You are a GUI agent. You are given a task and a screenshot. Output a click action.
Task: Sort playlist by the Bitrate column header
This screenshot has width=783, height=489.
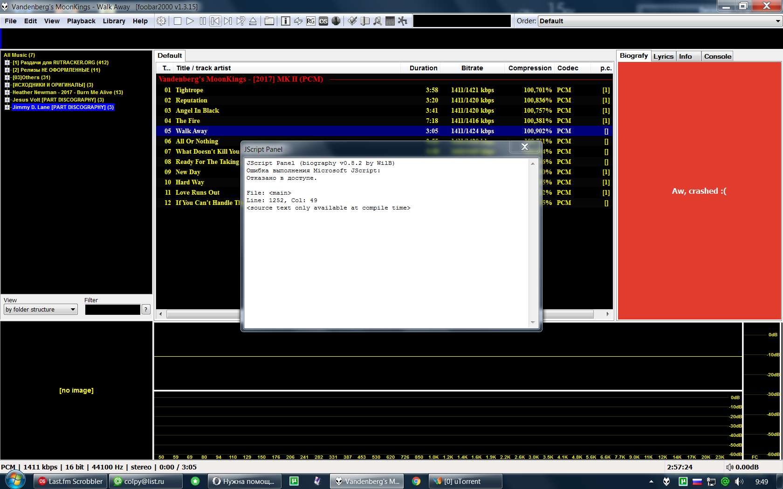472,68
